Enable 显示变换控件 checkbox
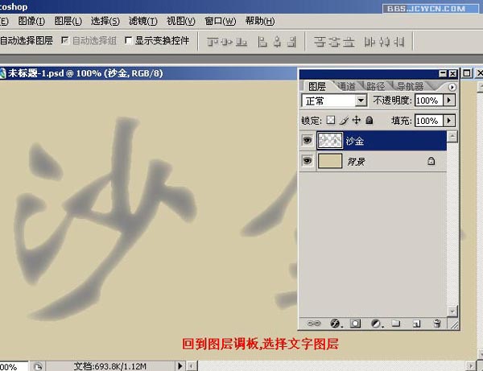483x371 pixels. point(128,40)
